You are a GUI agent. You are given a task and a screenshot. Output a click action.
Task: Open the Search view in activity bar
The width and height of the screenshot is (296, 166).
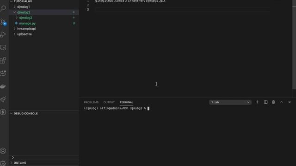pos(3,8)
